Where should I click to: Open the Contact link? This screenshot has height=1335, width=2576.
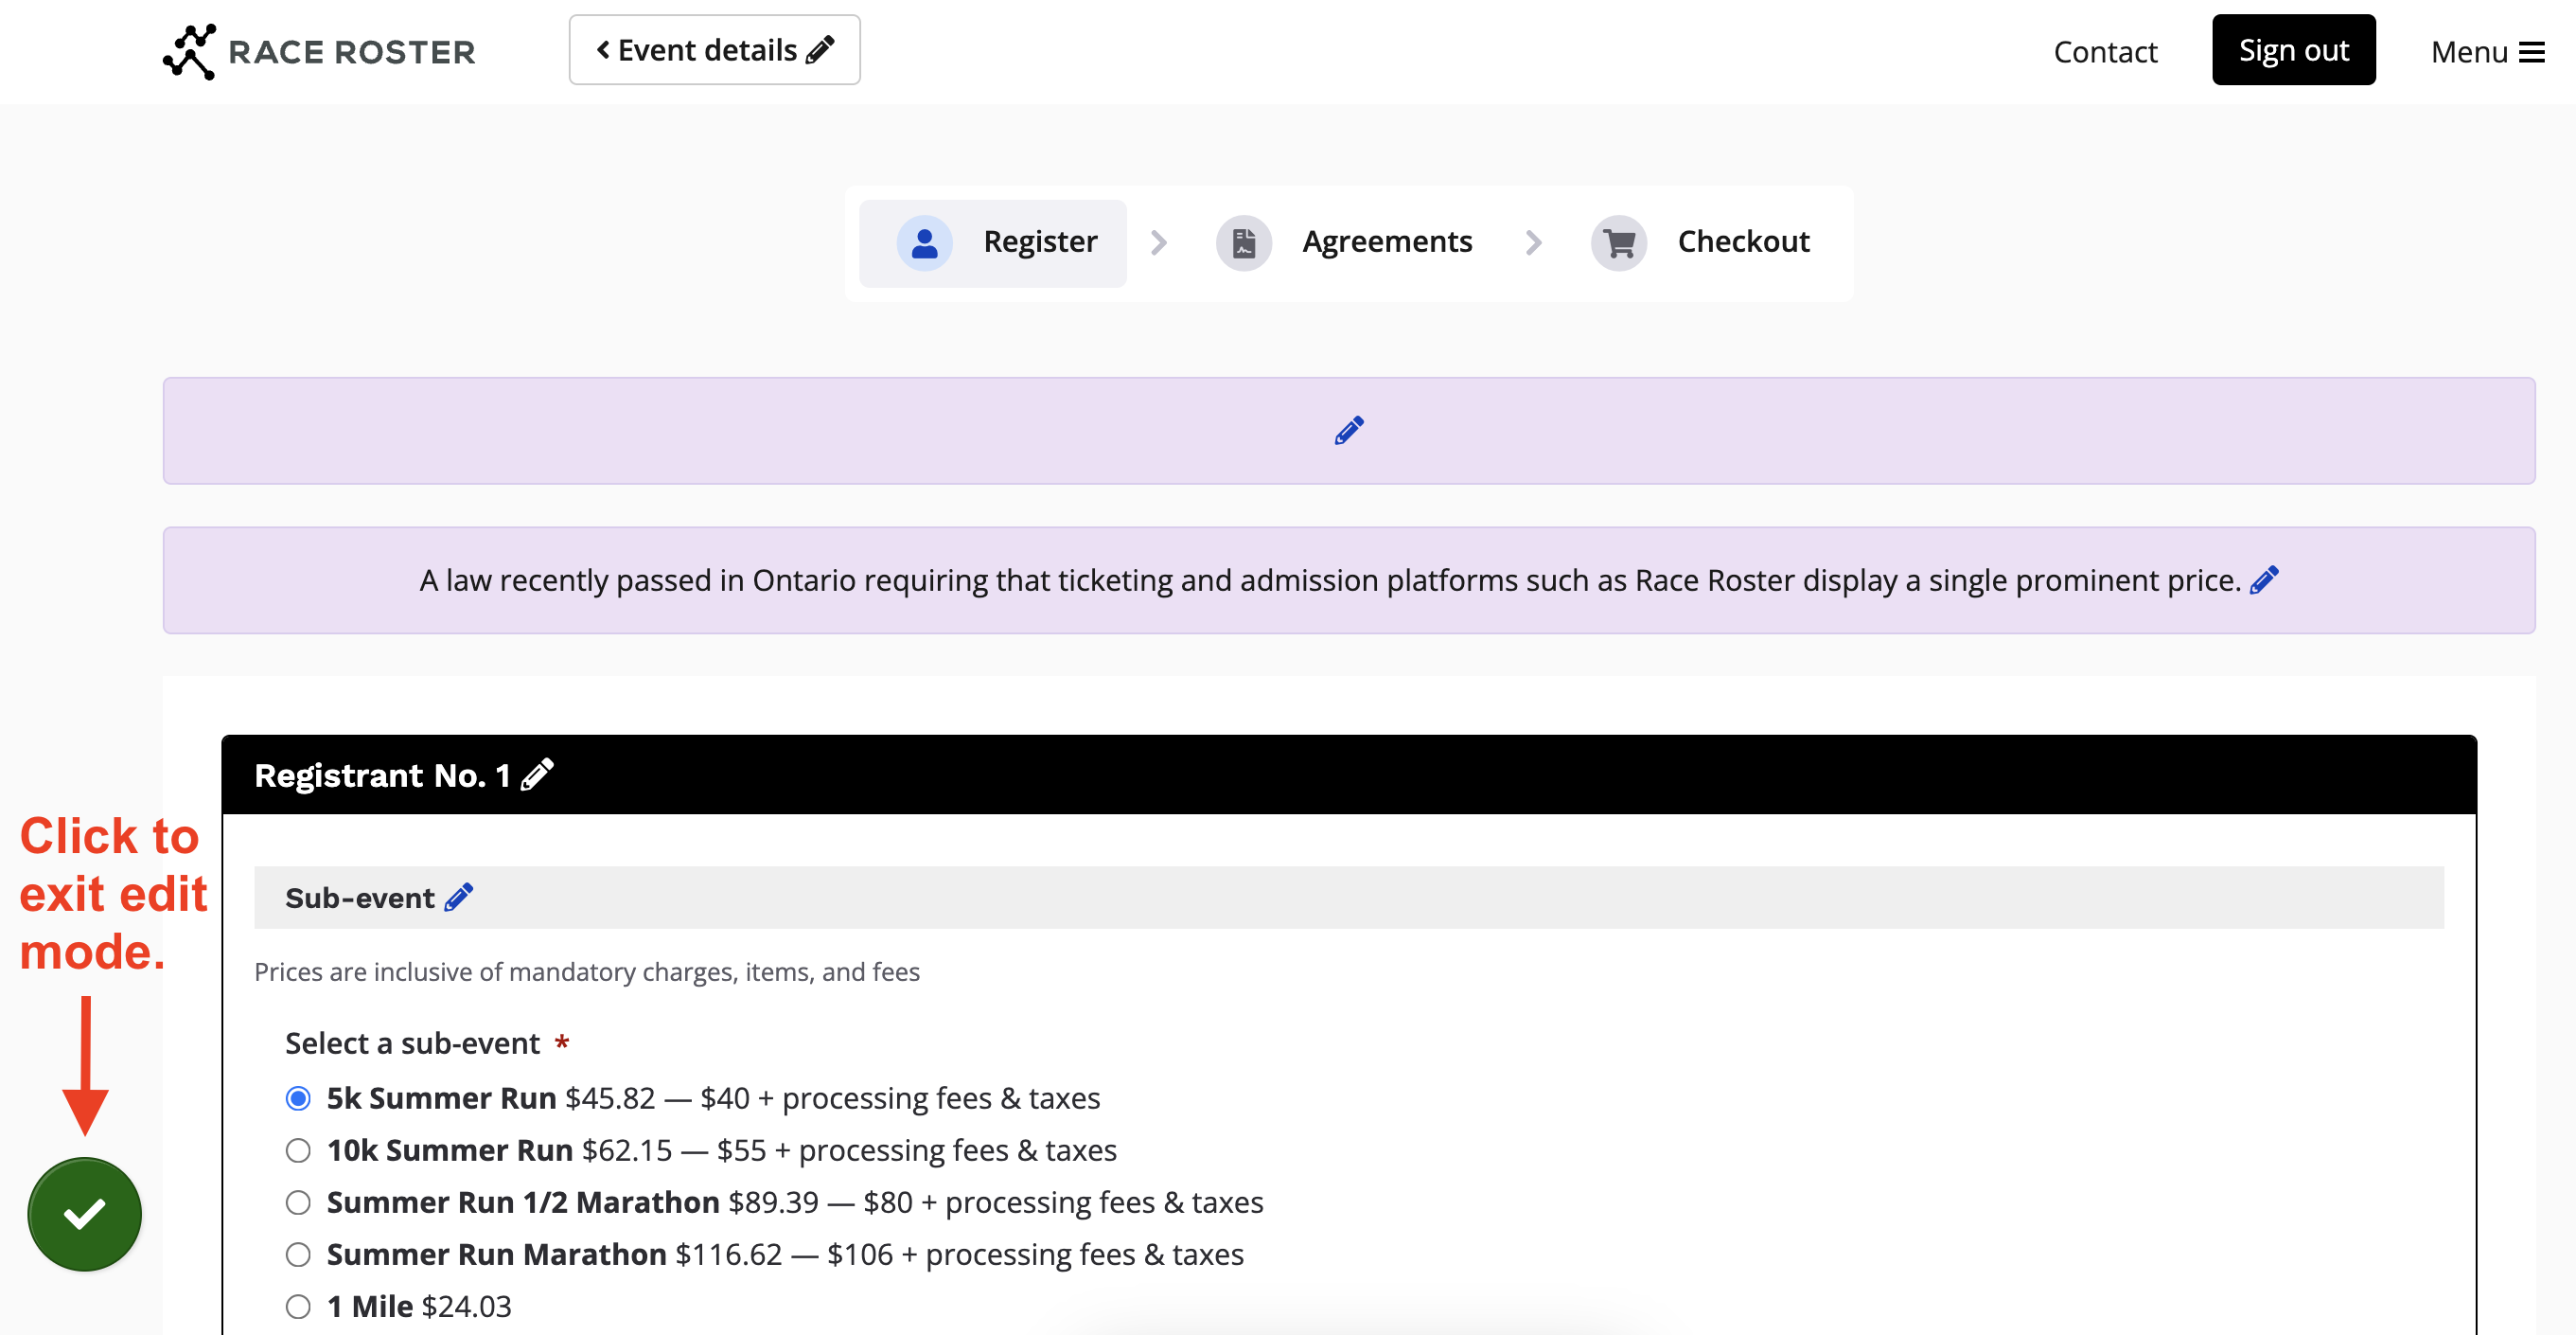[2105, 52]
